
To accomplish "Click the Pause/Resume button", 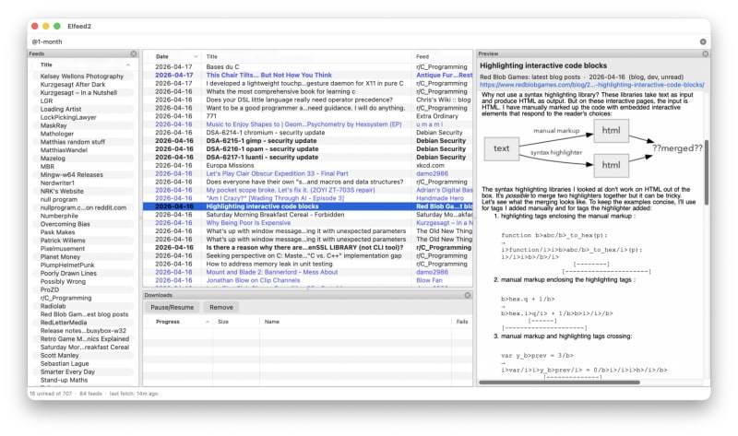I will point(172,307).
